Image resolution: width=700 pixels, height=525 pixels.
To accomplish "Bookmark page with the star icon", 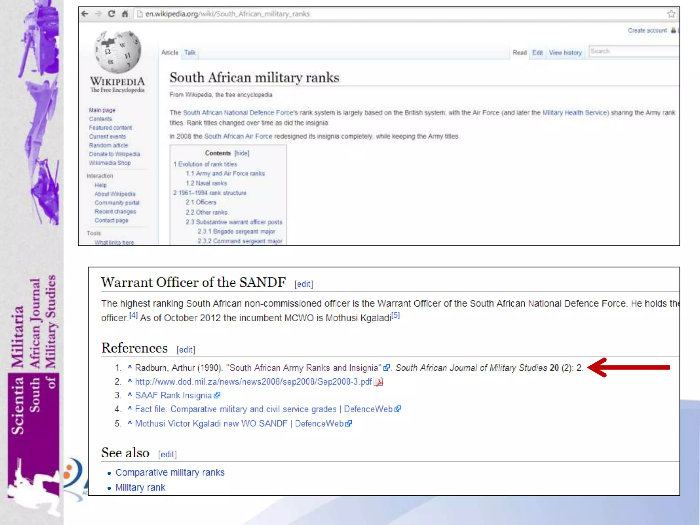I will pyautogui.click(x=671, y=14).
